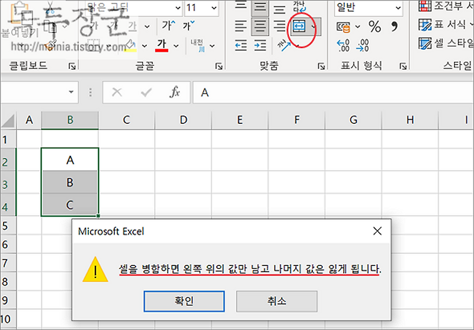Image resolution: width=474 pixels, height=330 pixels.
Task: Click the Increase Font Size icon
Action: coord(168,25)
